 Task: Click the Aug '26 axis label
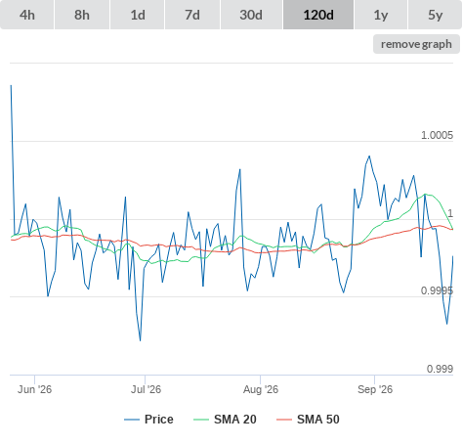coord(261,389)
